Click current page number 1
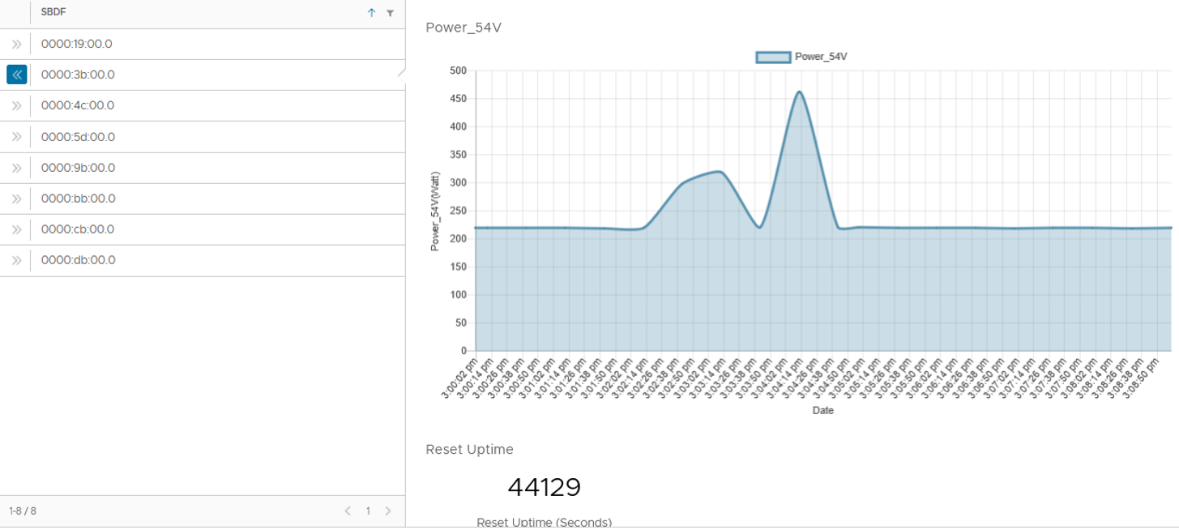This screenshot has width=1179, height=530. tap(368, 511)
